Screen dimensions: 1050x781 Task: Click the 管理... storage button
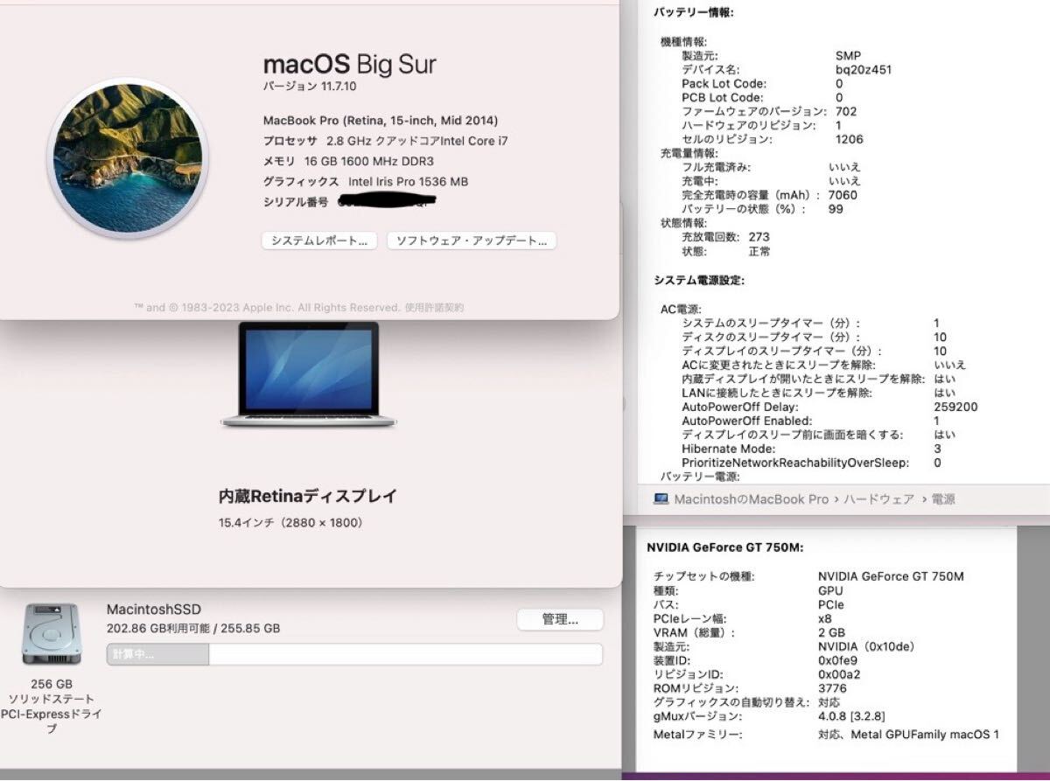[560, 619]
